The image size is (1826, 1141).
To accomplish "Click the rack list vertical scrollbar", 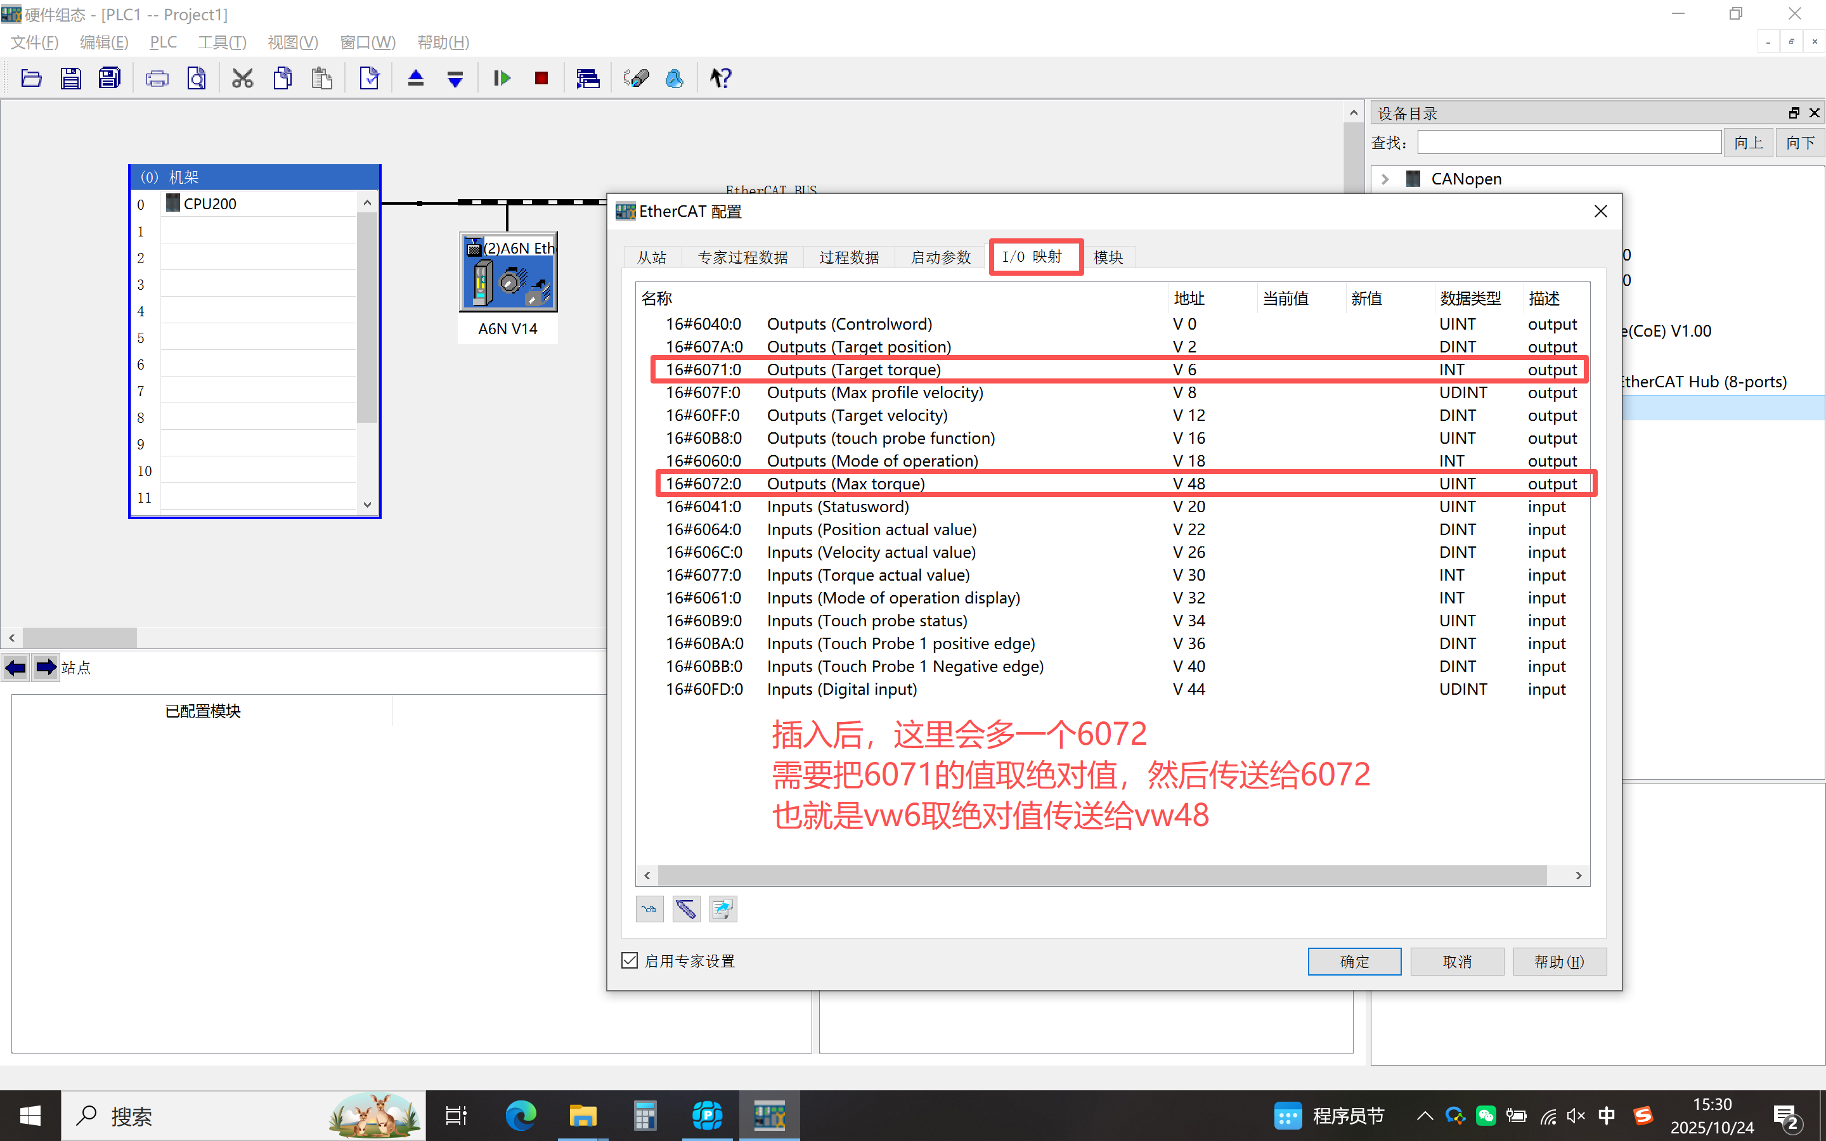I will tap(366, 317).
